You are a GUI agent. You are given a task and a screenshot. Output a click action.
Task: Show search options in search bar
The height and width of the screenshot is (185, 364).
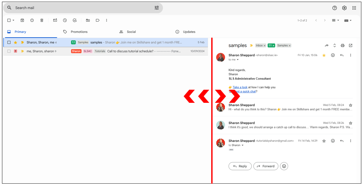(x=157, y=8)
